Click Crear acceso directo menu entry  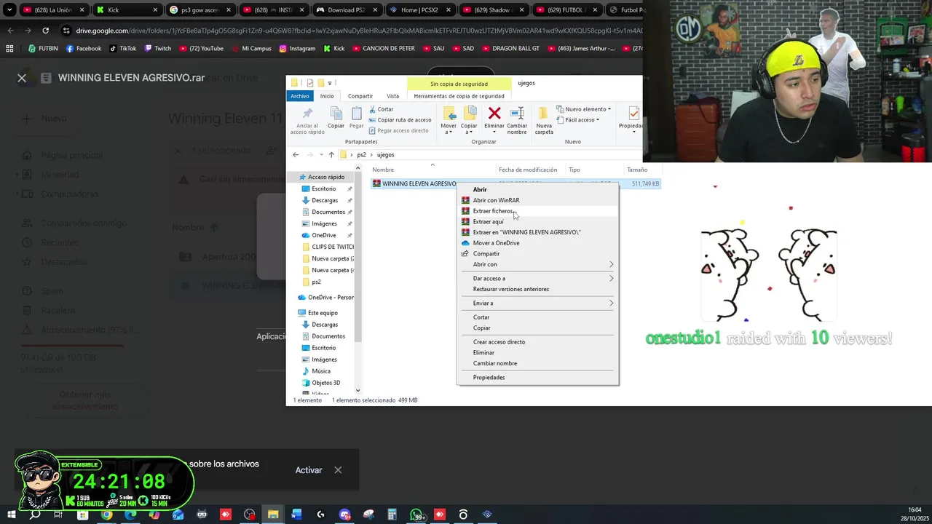pyautogui.click(x=537, y=341)
